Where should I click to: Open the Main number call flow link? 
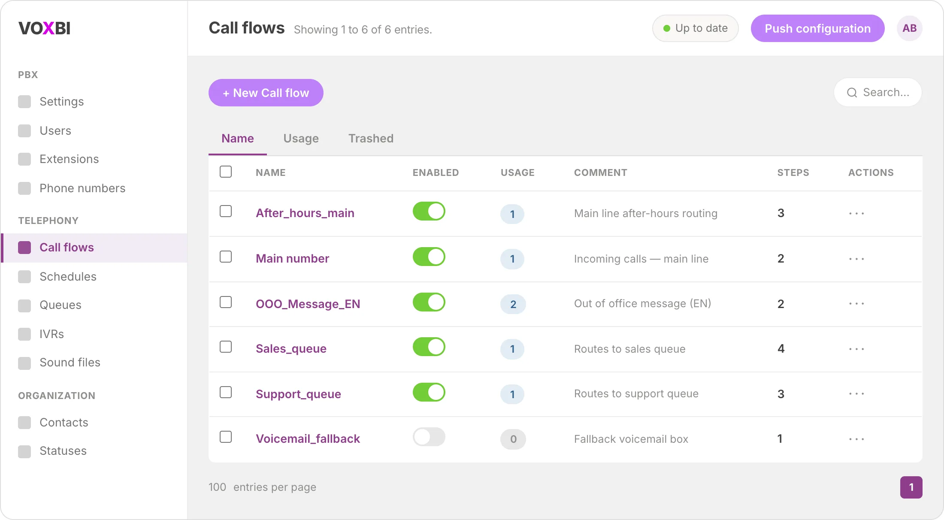tap(292, 259)
